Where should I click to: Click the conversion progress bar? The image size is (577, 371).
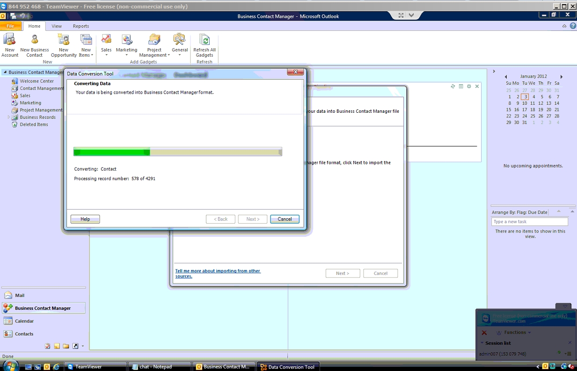[x=178, y=152]
